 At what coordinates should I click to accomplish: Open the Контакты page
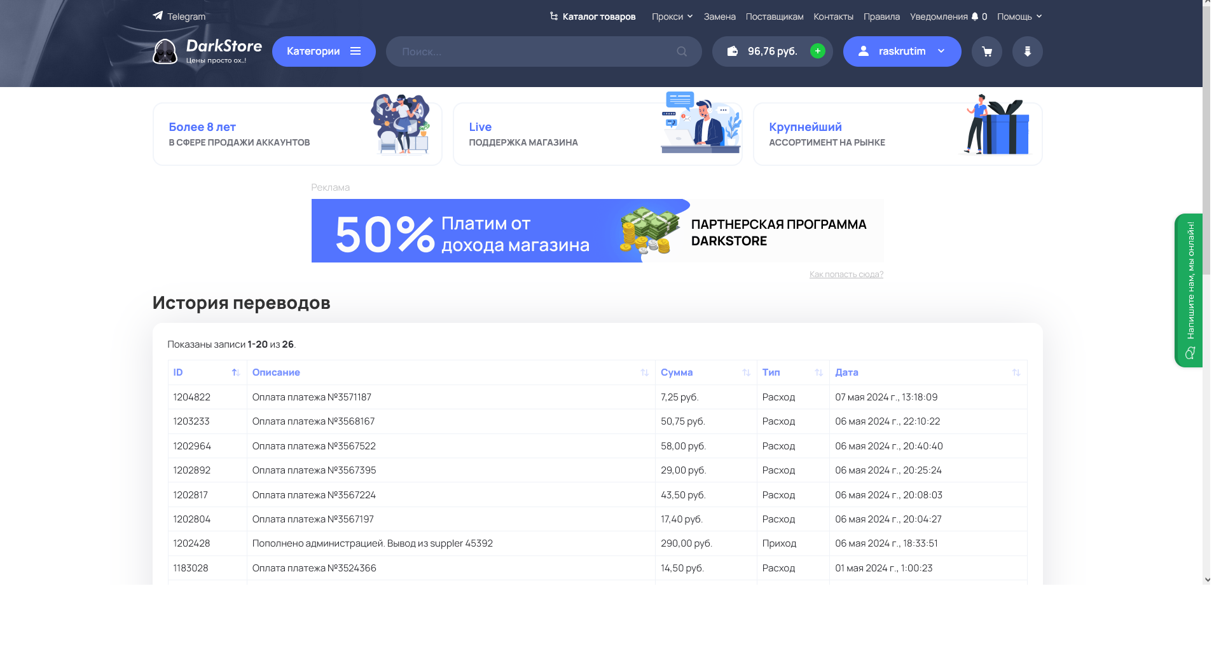tap(834, 17)
